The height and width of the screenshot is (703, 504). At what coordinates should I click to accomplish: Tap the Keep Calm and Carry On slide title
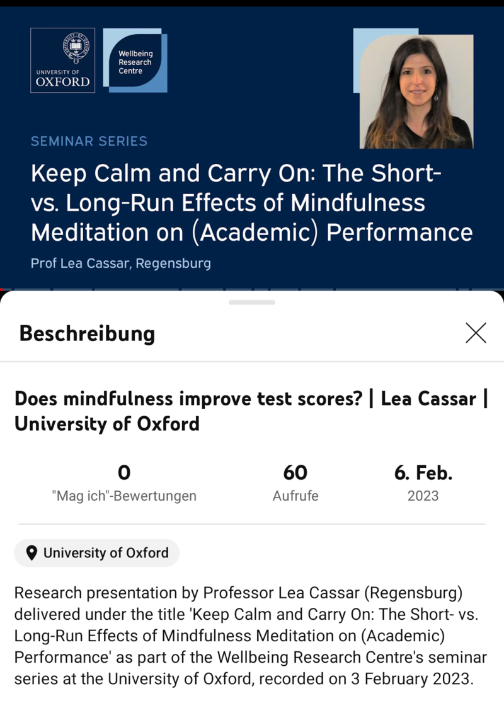click(252, 202)
